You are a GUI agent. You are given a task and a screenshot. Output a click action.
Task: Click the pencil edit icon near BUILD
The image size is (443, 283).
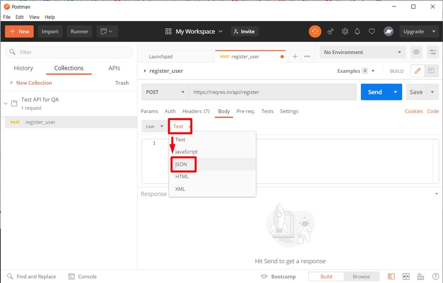[417, 71]
